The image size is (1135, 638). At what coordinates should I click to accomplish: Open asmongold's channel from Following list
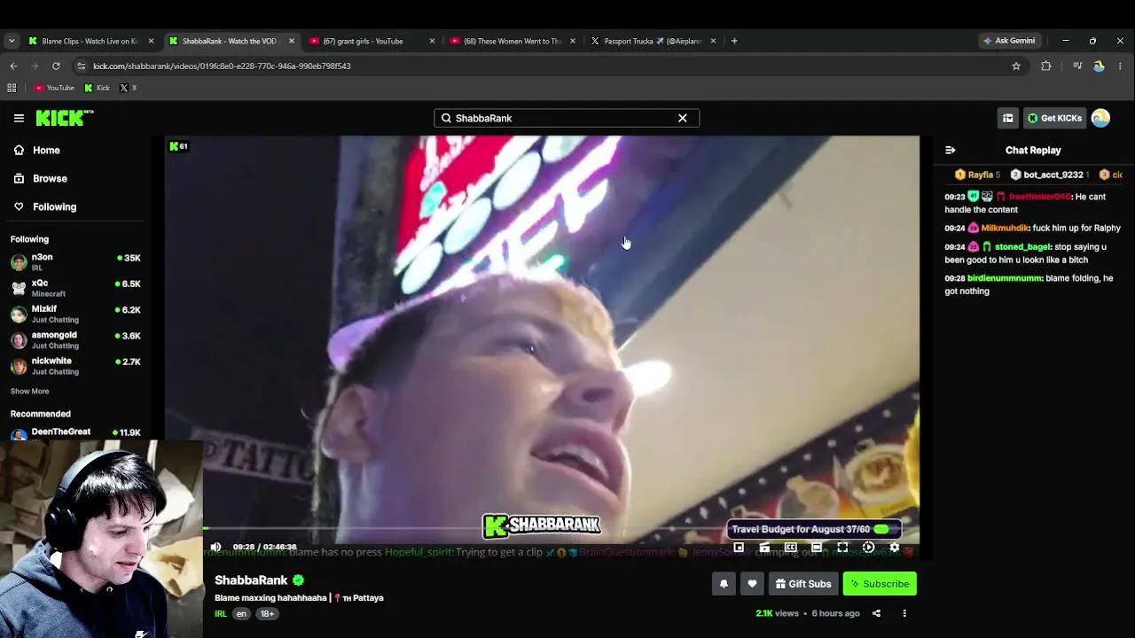point(75,340)
